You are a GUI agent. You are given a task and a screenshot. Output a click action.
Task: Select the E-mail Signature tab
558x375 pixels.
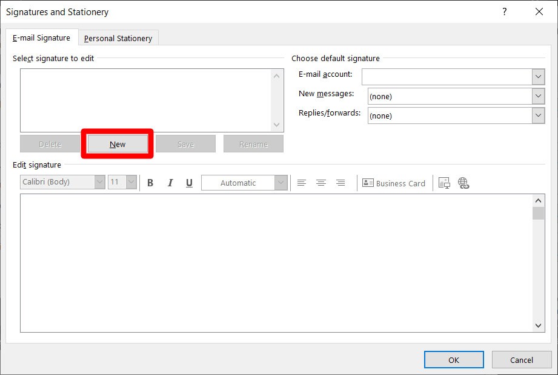(42, 37)
